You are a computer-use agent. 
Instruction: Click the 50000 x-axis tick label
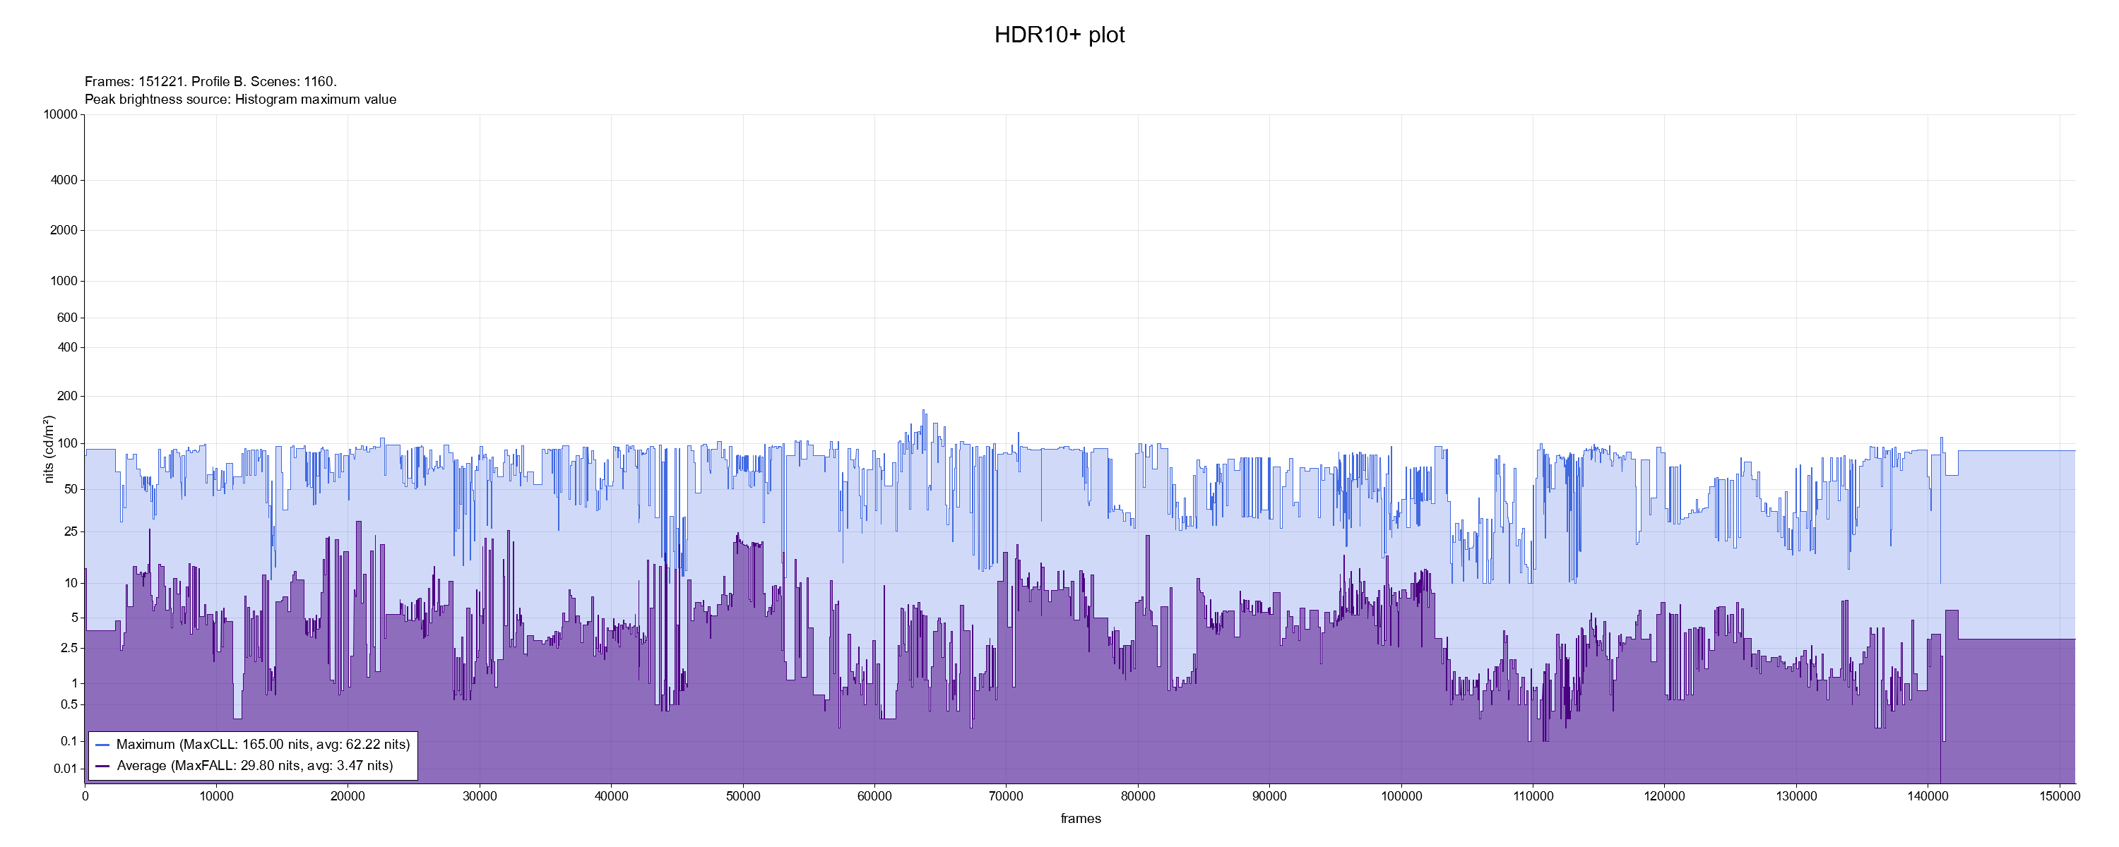[743, 796]
